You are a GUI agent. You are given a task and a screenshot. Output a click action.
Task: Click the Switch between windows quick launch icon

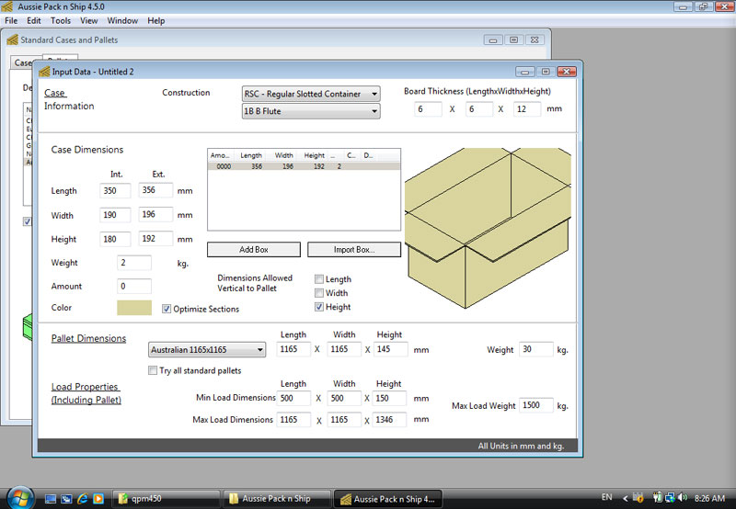[x=66, y=499]
